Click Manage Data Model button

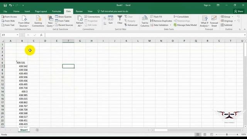click(185, 25)
